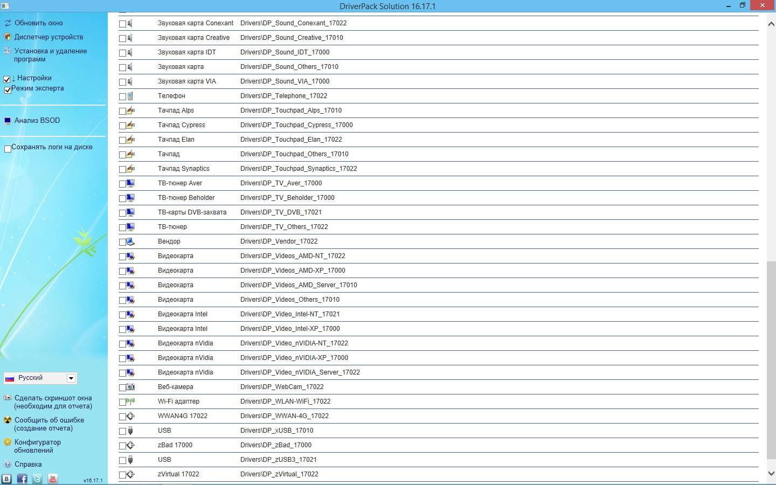Click the v16.17.1 version label
Viewport: 776px width, 485px height.
point(93,481)
